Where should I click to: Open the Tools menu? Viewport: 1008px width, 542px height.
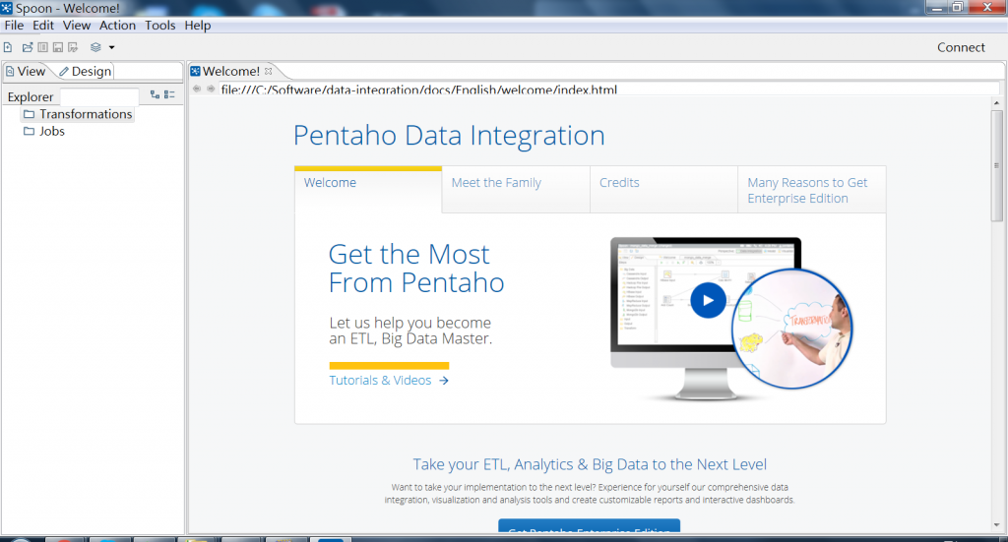(x=160, y=25)
